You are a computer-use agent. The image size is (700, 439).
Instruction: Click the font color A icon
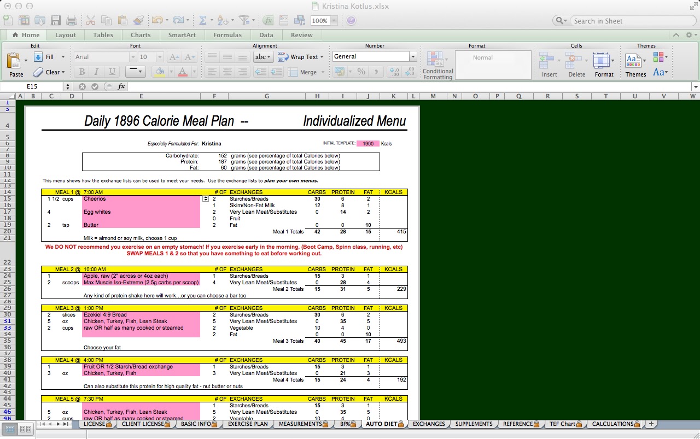point(182,72)
